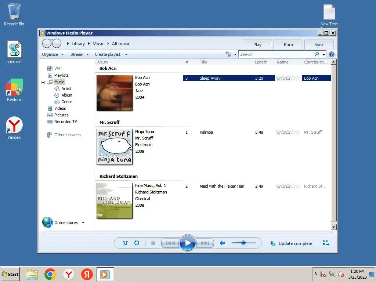Click the Bob Acri album cover
This screenshot has width=376, height=282.
point(115,93)
